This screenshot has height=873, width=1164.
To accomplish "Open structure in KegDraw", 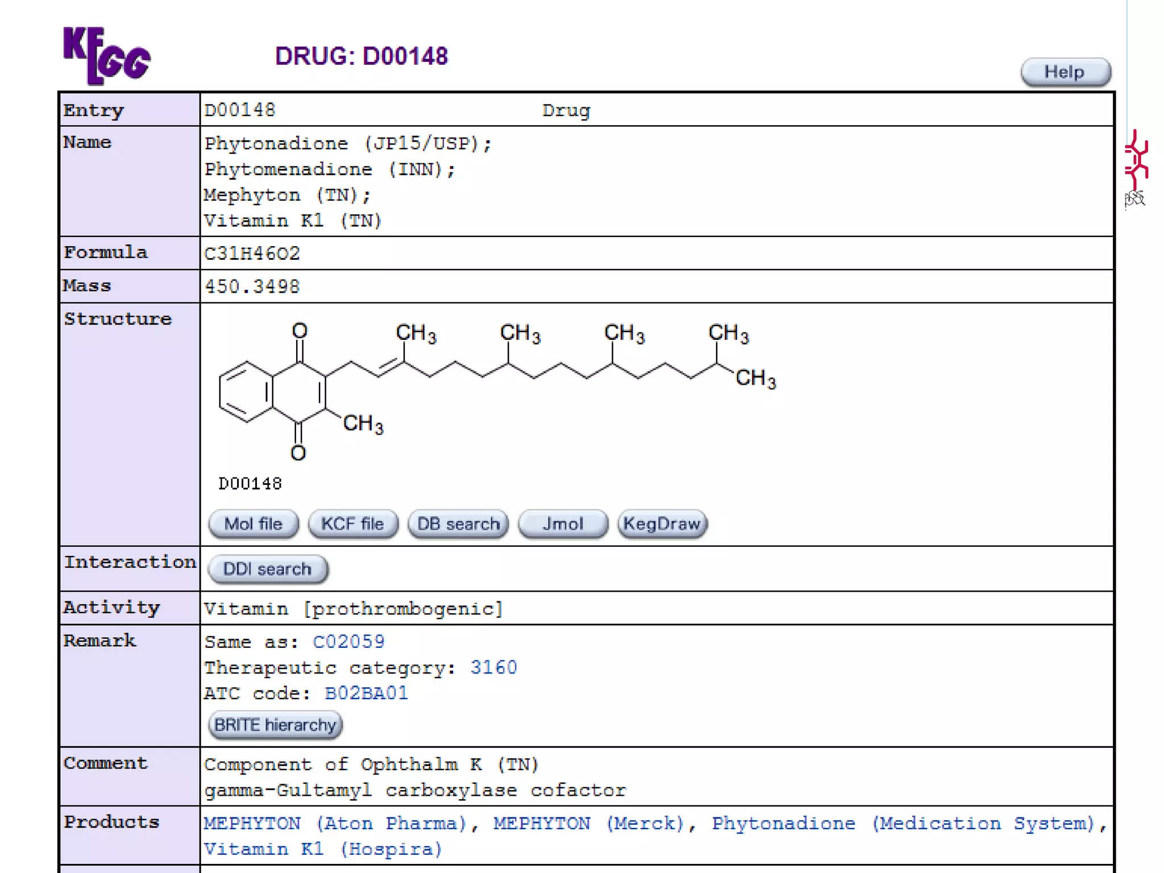I will [x=662, y=523].
